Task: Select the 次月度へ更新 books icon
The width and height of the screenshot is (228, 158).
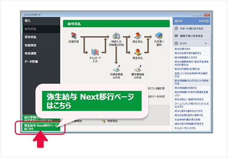Action: click(159, 36)
